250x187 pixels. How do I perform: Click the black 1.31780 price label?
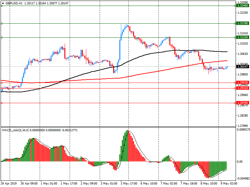pos(242,23)
